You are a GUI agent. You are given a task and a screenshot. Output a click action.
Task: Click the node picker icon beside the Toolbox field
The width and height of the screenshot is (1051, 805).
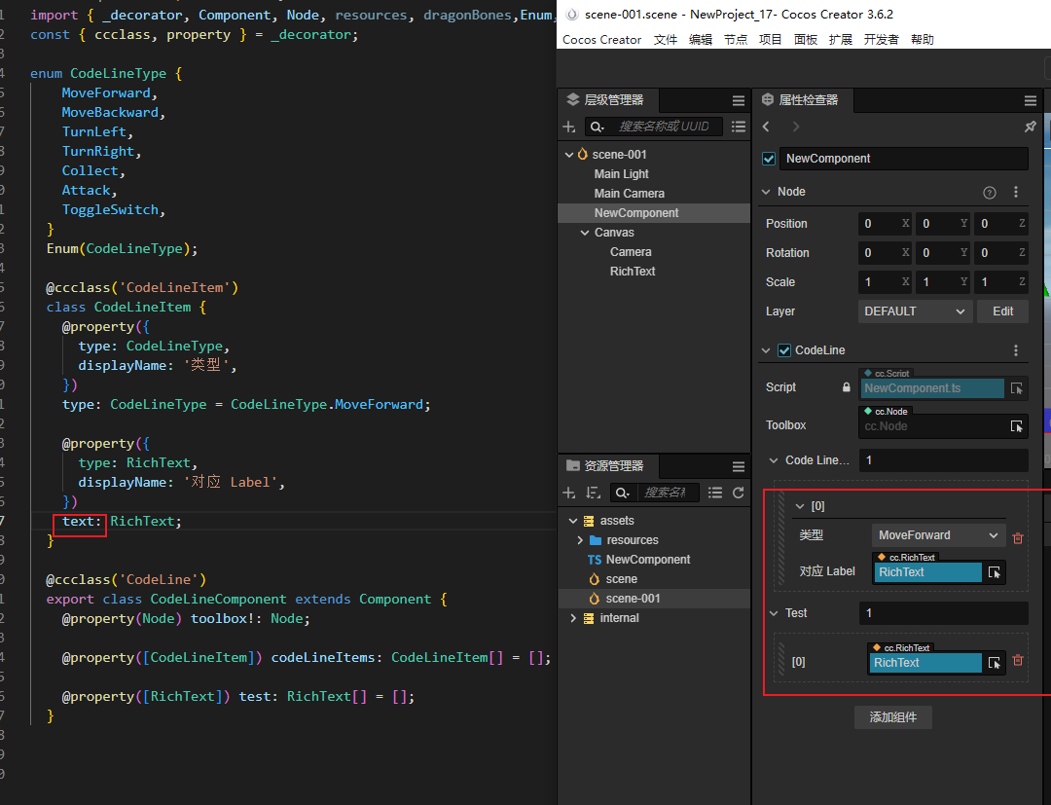point(1016,426)
